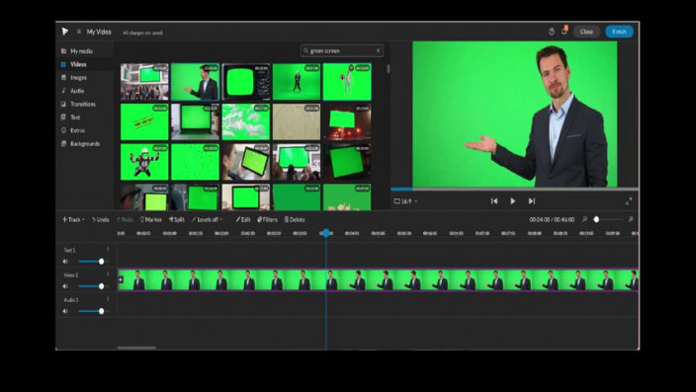
Task: Switch to the Transitions section
Action: (83, 105)
